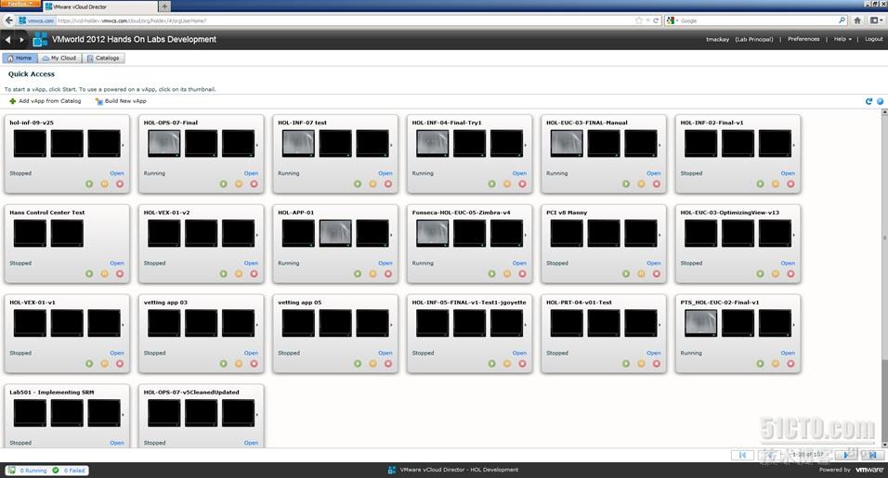Viewport: 888px width, 478px height.
Task: Expand more VMs arrow on HOL-PRT-04-v01-Test card
Action: coord(659,325)
